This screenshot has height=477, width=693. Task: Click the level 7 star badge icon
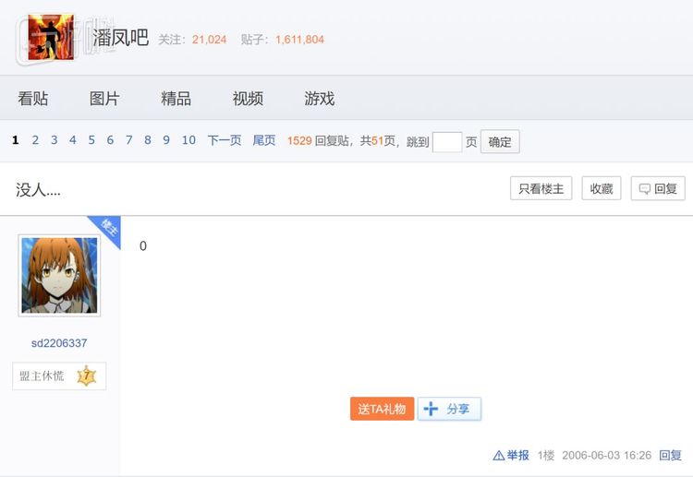pos(86,376)
